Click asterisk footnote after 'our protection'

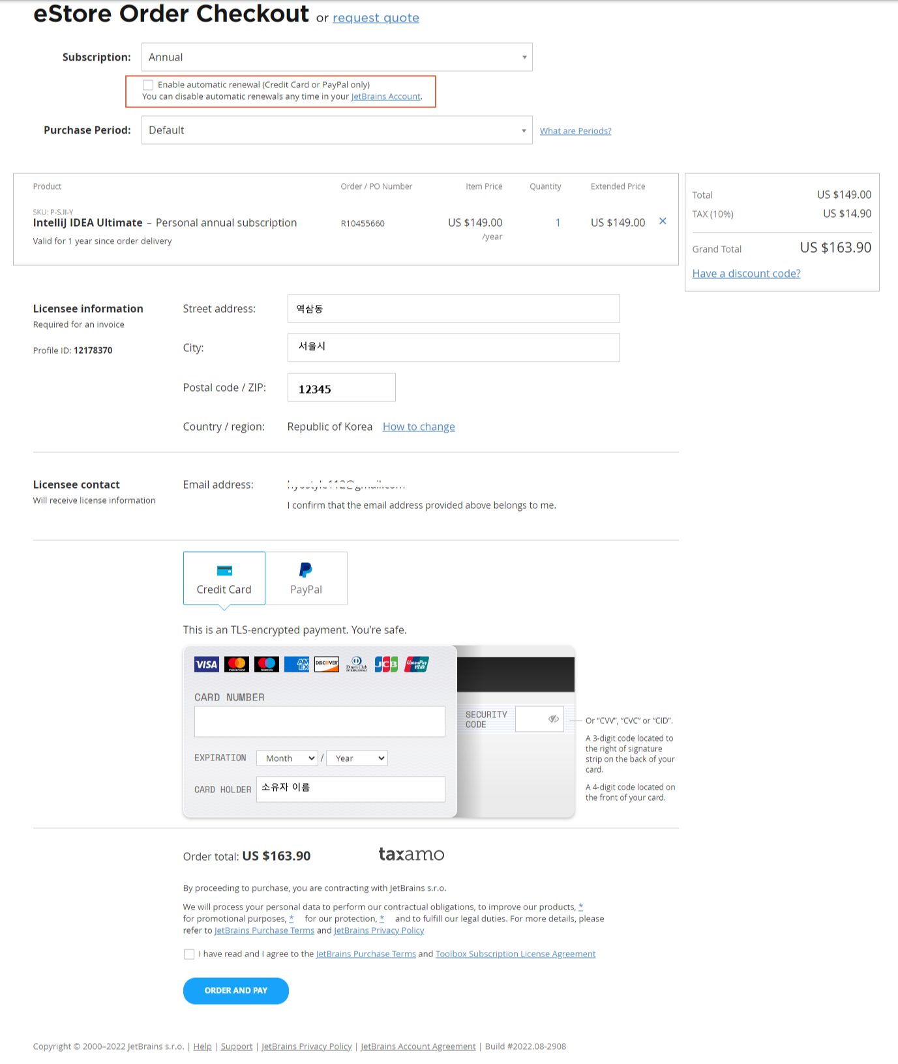coord(382,918)
